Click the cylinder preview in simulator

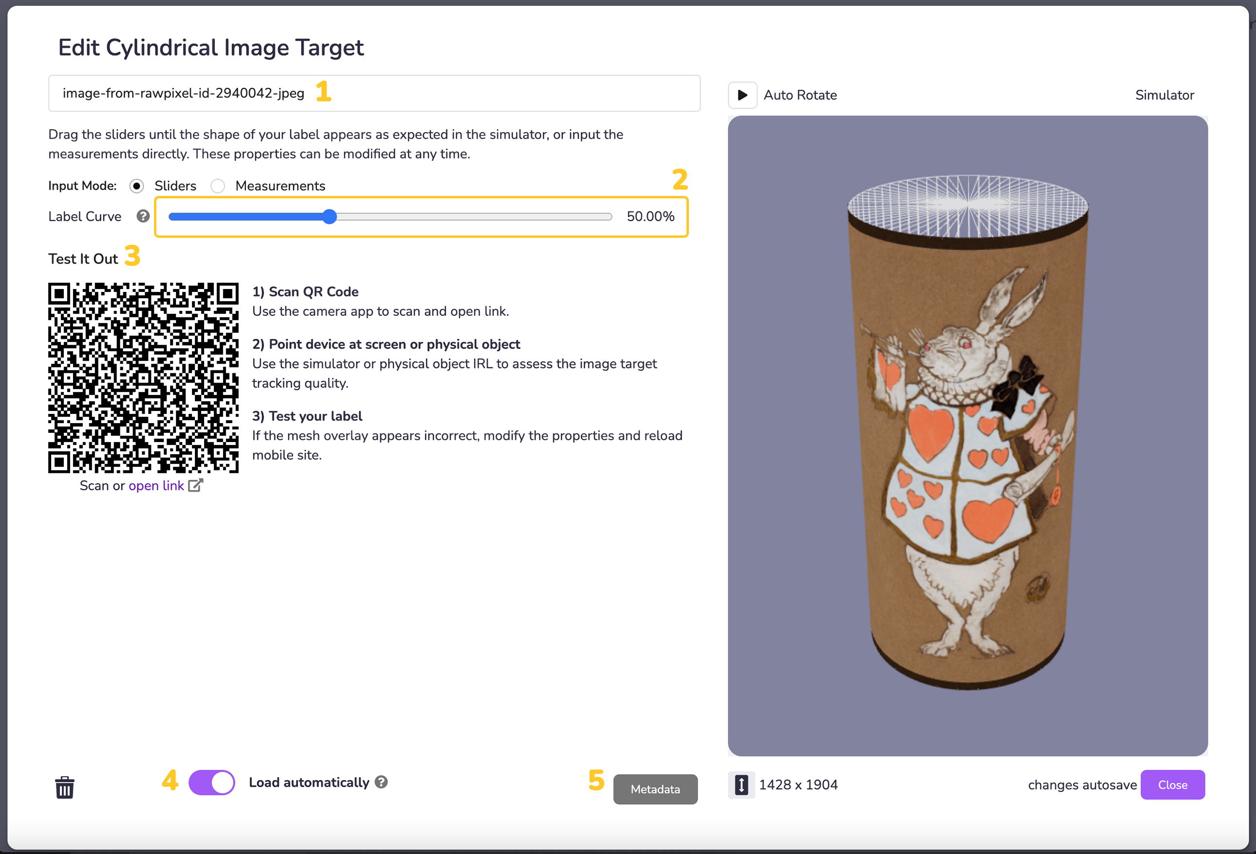pyautogui.click(x=967, y=433)
